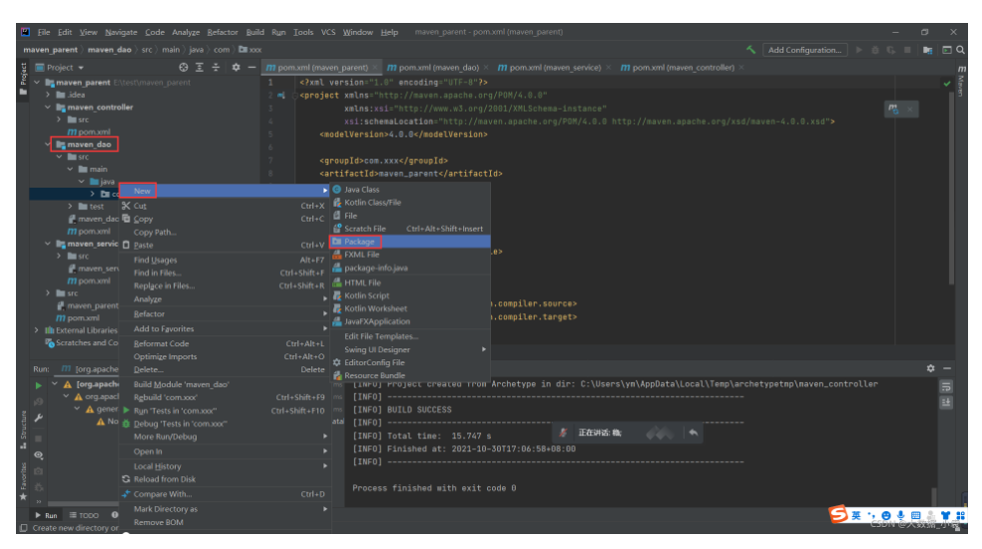Expand the External Libraries node
The height and width of the screenshot is (549, 982).
[x=38, y=330]
